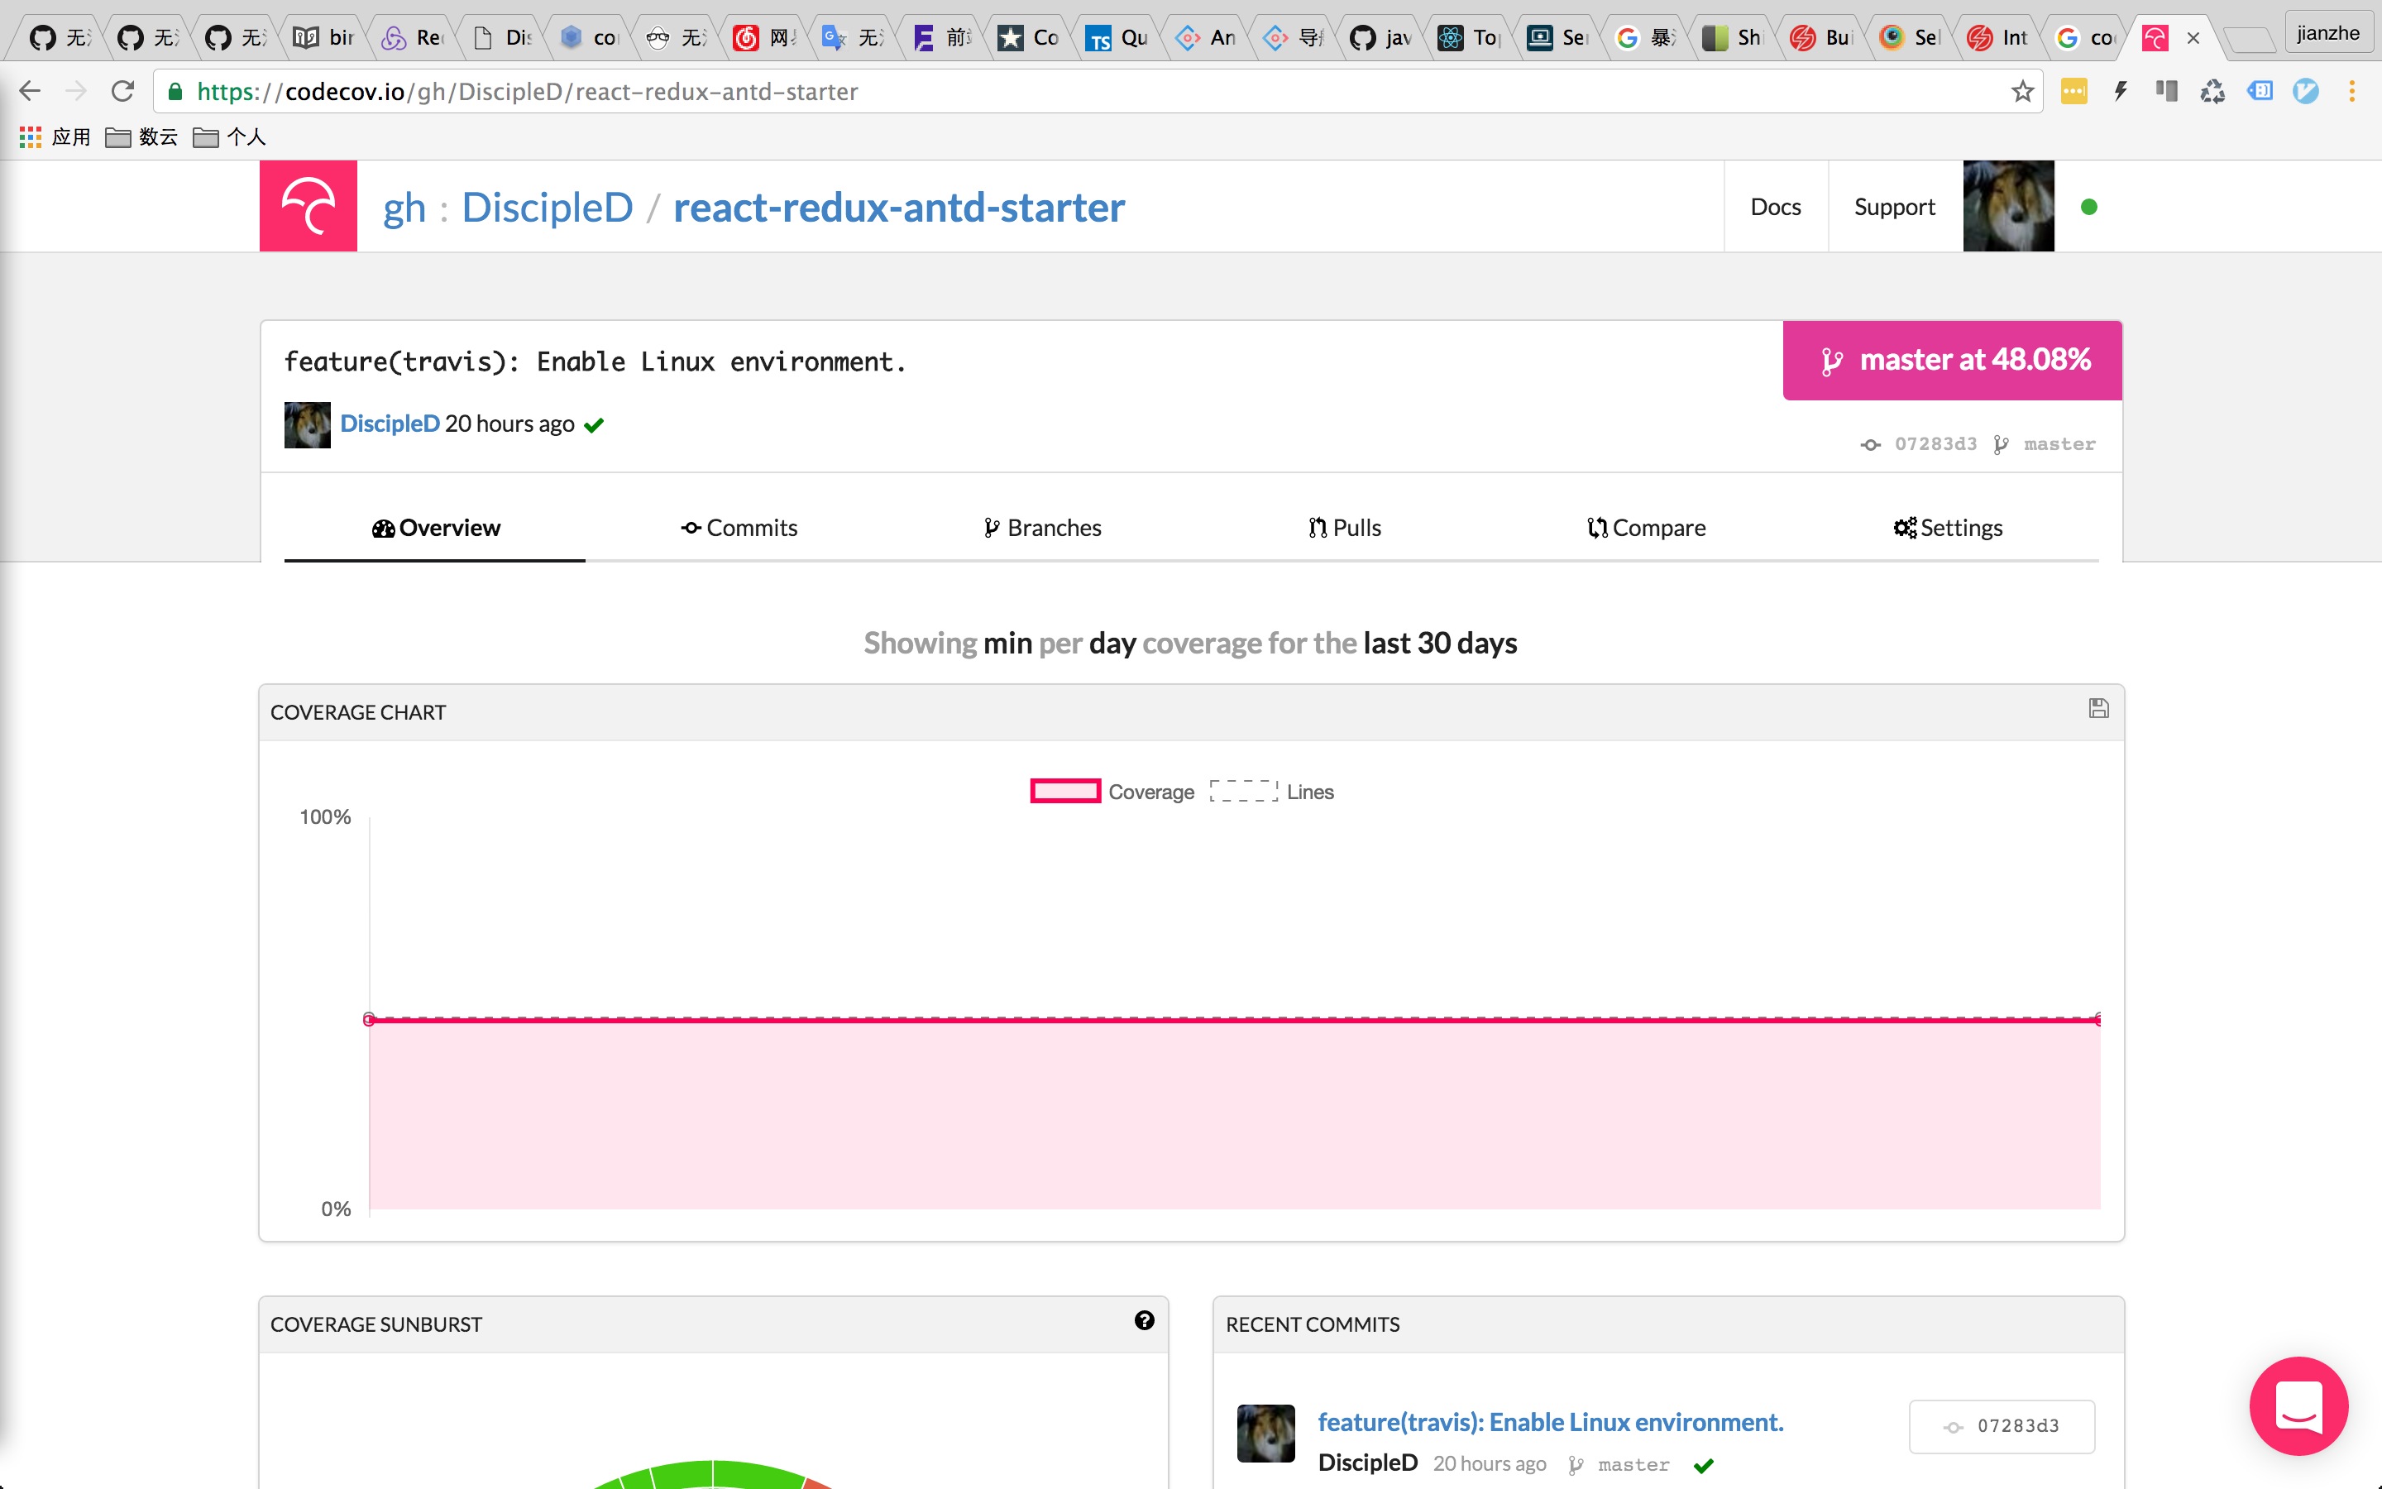Click the user avatar in the header

2008,206
